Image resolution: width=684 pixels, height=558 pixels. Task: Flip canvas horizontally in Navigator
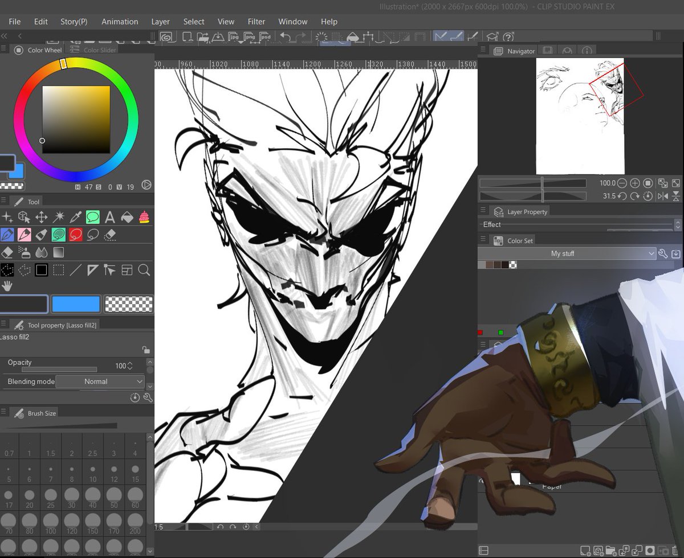[662, 196]
